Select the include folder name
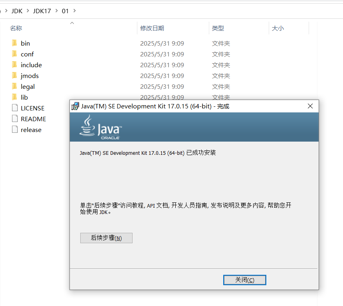This screenshot has width=343, height=306. click(x=31, y=65)
